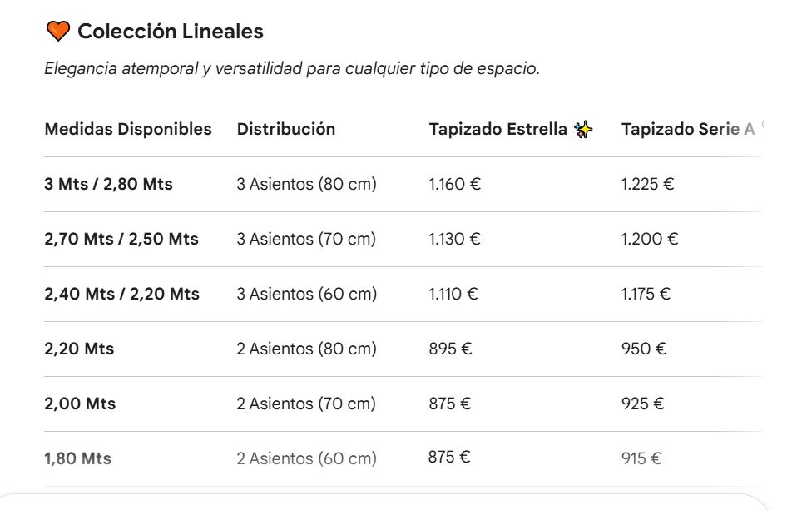The image size is (797, 510).
Task: Click the 915 € Serie A price
Action: [641, 458]
